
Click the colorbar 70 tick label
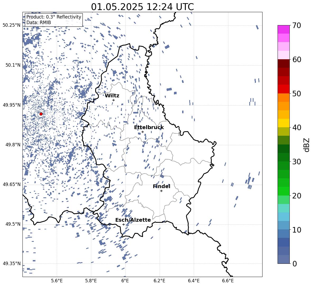tap(297, 26)
